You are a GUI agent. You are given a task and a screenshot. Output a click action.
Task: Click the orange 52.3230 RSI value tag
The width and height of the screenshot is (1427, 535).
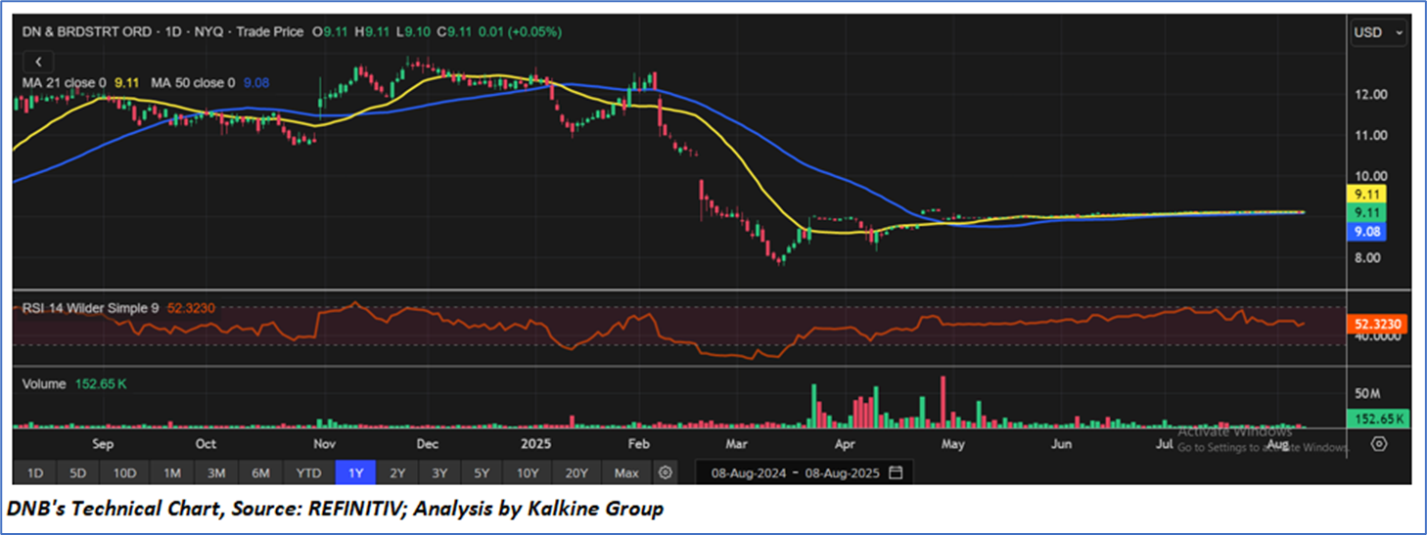tap(1379, 323)
